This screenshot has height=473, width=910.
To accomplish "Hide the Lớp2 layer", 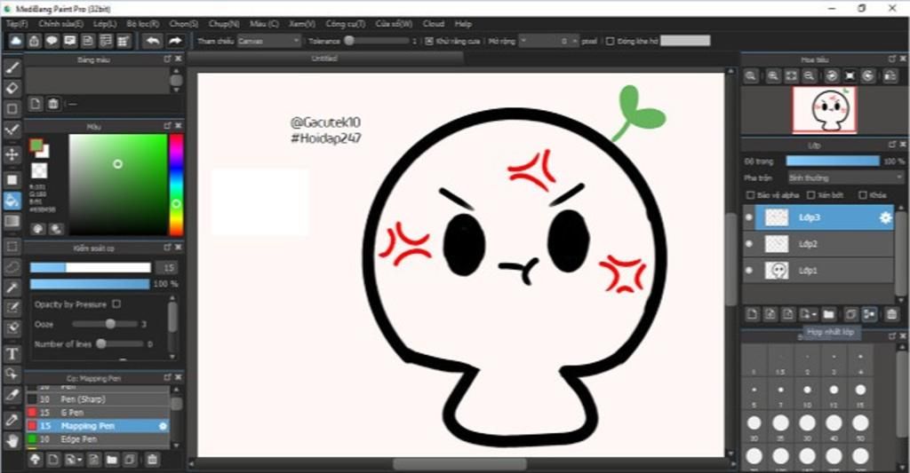I will point(748,244).
